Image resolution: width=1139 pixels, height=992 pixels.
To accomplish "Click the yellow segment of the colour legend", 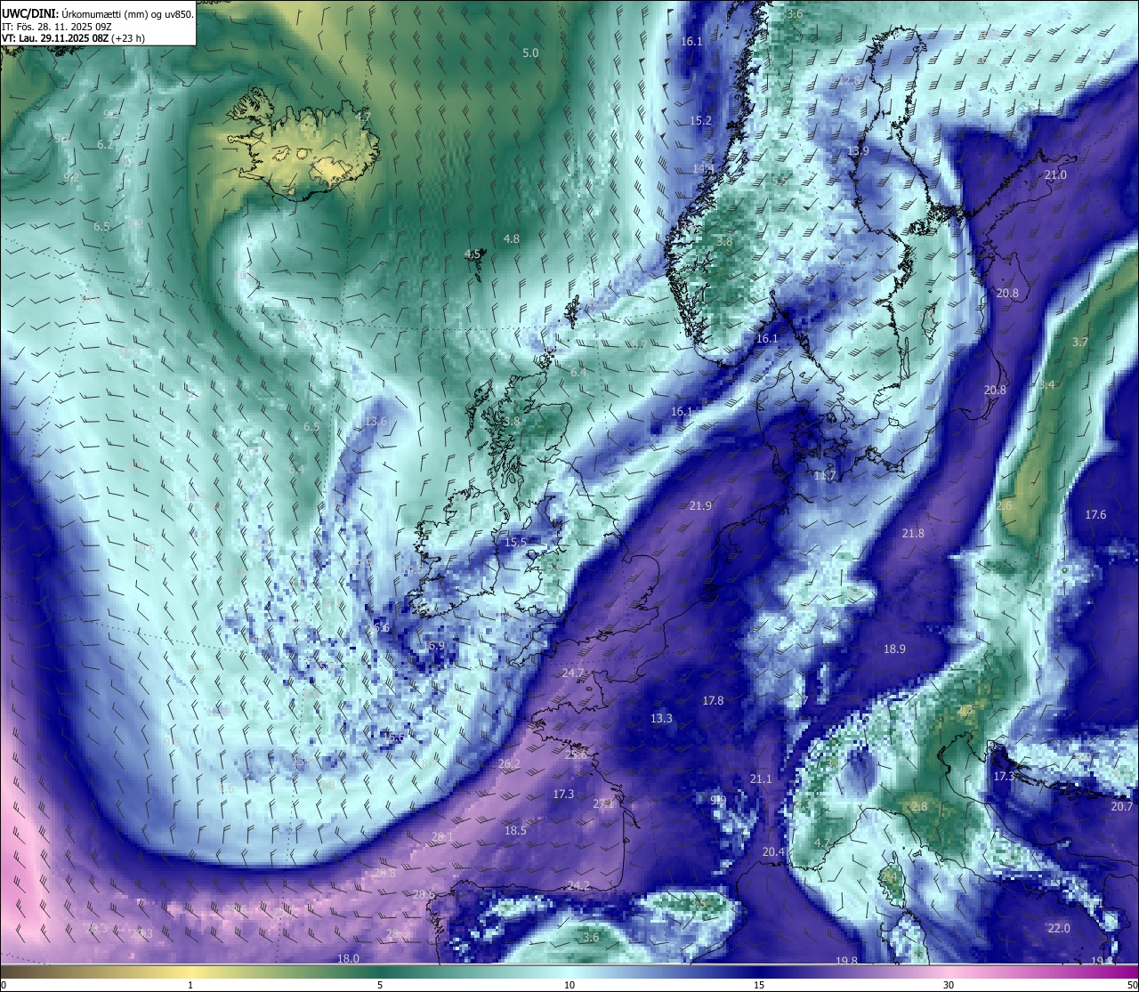I will [190, 971].
